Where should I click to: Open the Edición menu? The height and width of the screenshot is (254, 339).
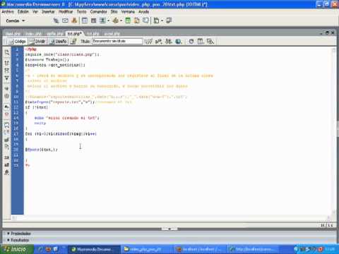point(23,11)
